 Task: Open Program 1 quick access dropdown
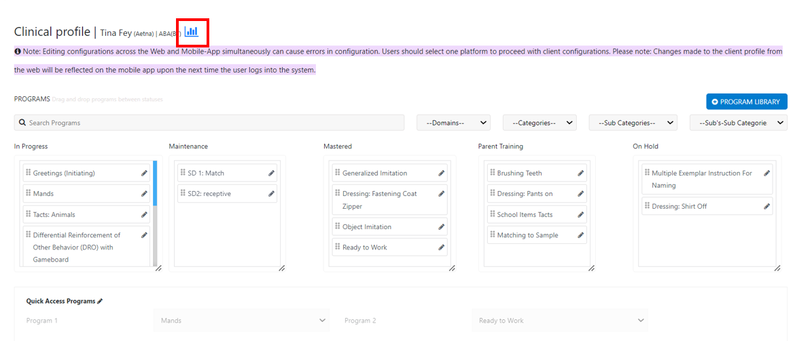[x=241, y=321]
